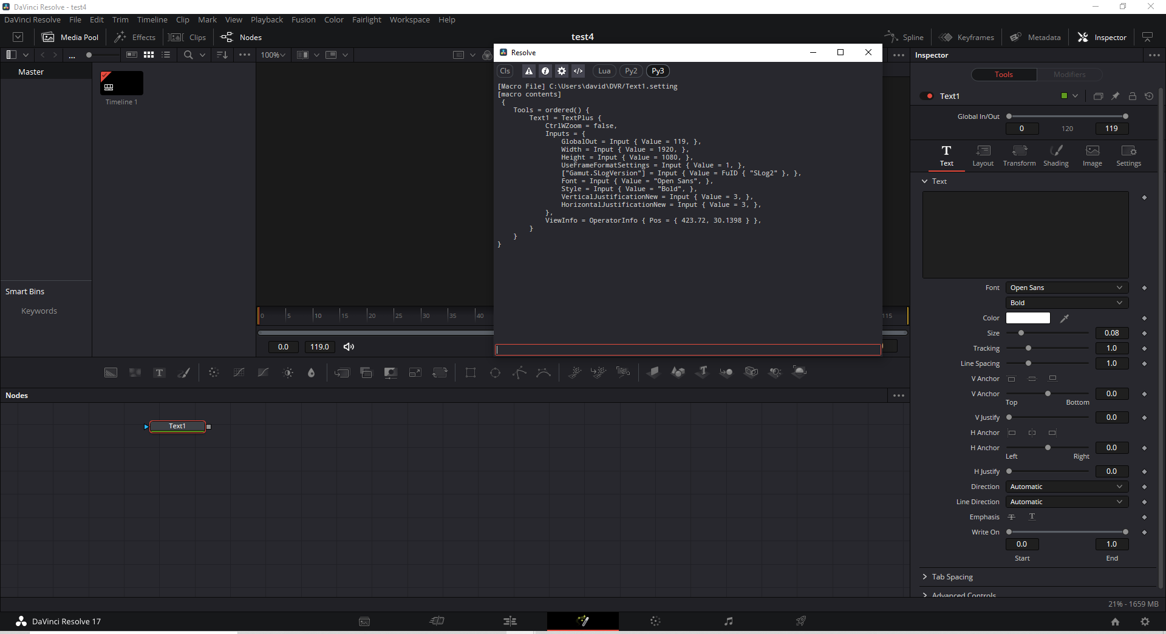Viewport: 1166px width, 634px height.
Task: Select the Paint tool in the toolbar
Action: (x=183, y=373)
